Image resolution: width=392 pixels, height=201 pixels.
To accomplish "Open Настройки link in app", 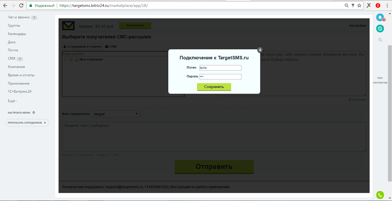I will coord(357,25).
